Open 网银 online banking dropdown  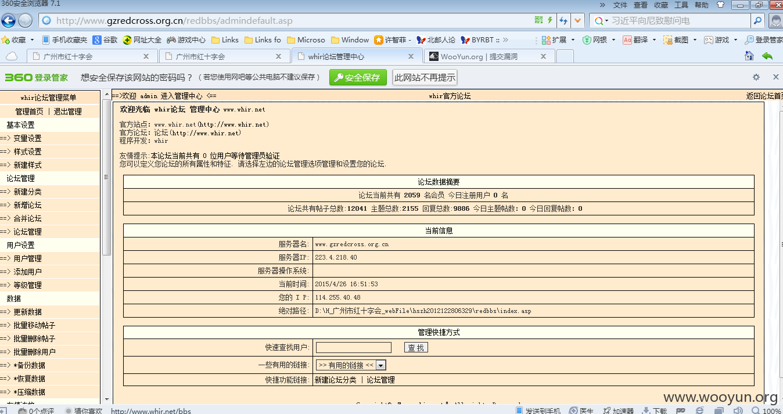tap(599, 40)
